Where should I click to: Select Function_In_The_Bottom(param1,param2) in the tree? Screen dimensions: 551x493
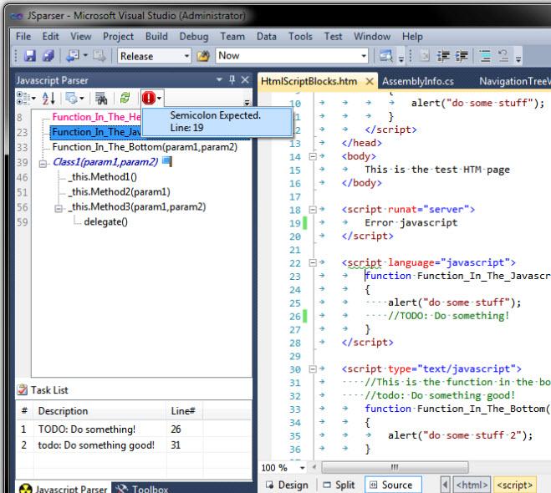pyautogui.click(x=144, y=147)
